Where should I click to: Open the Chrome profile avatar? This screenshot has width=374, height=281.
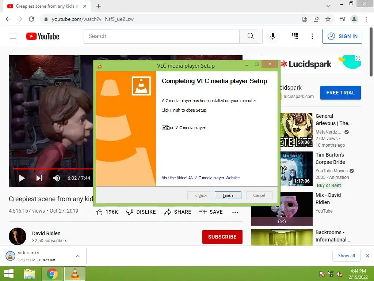[354, 19]
